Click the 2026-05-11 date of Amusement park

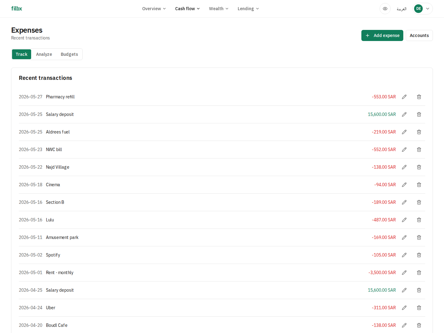coord(31,237)
